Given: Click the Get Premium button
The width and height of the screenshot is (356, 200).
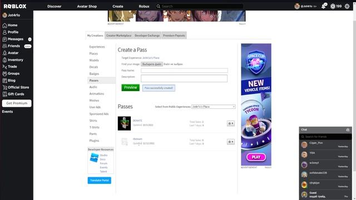Looking at the screenshot, I should tap(17, 103).
